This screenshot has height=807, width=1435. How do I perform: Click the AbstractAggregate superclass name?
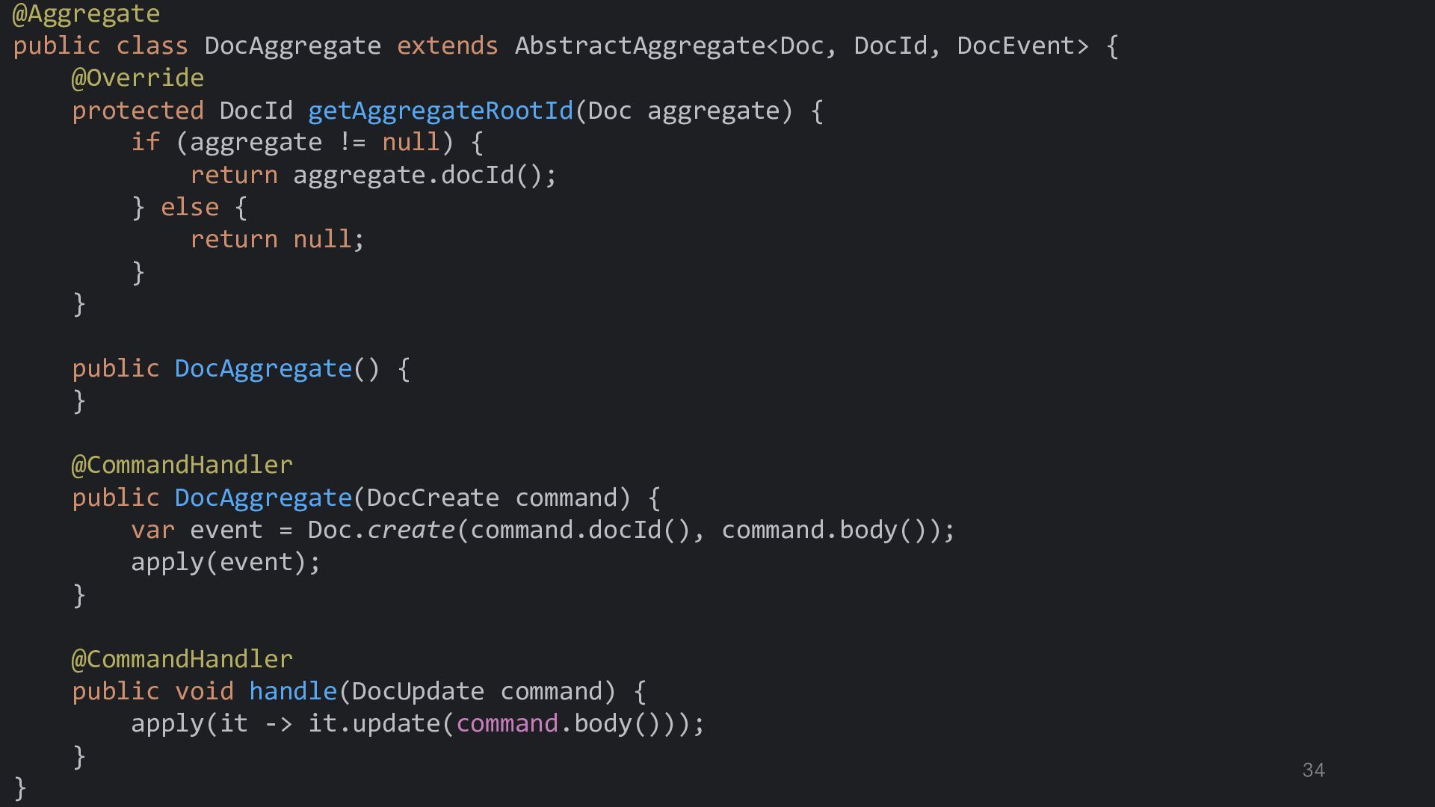click(x=639, y=46)
